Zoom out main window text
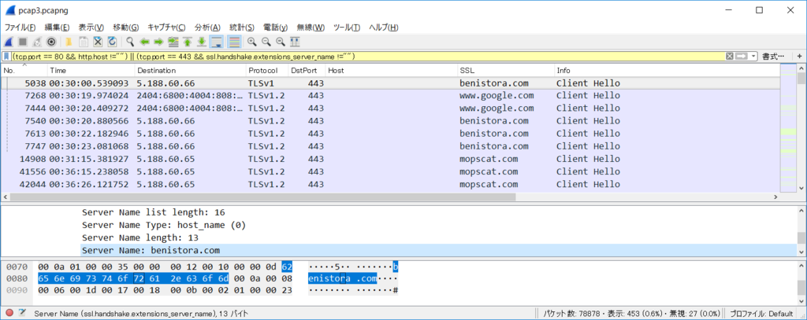The image size is (807, 320). coord(266,42)
